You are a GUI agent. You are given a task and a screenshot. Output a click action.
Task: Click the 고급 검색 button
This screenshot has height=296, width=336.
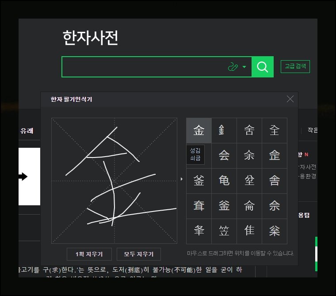tap(295, 66)
